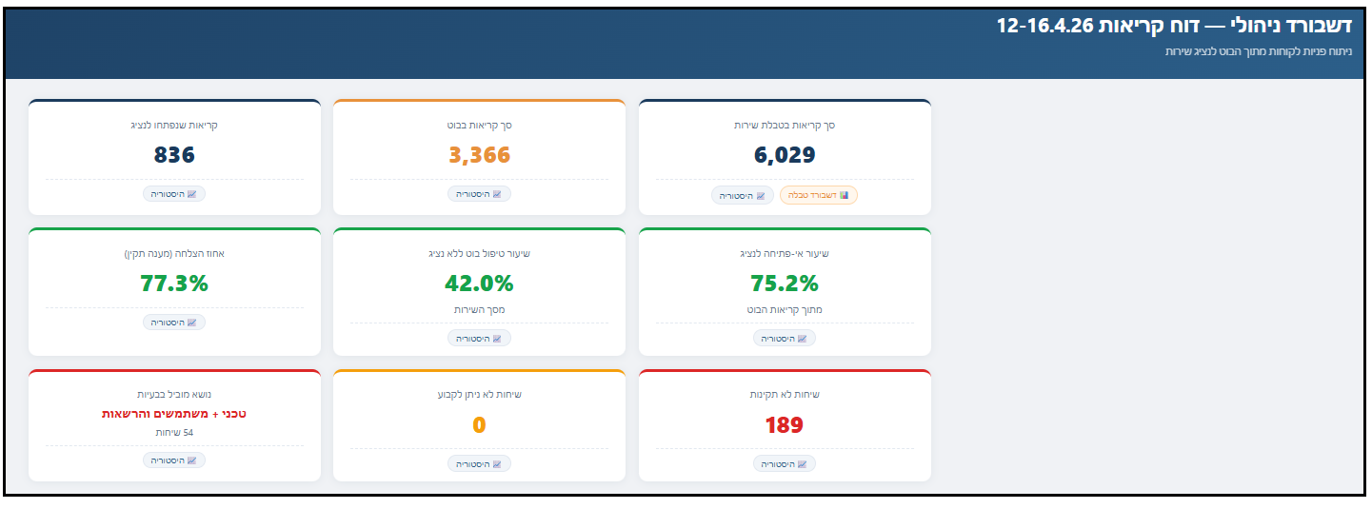Click the orange 3,366 value
Image resolution: width=1372 pixels, height=509 pixels.
pyautogui.click(x=479, y=155)
